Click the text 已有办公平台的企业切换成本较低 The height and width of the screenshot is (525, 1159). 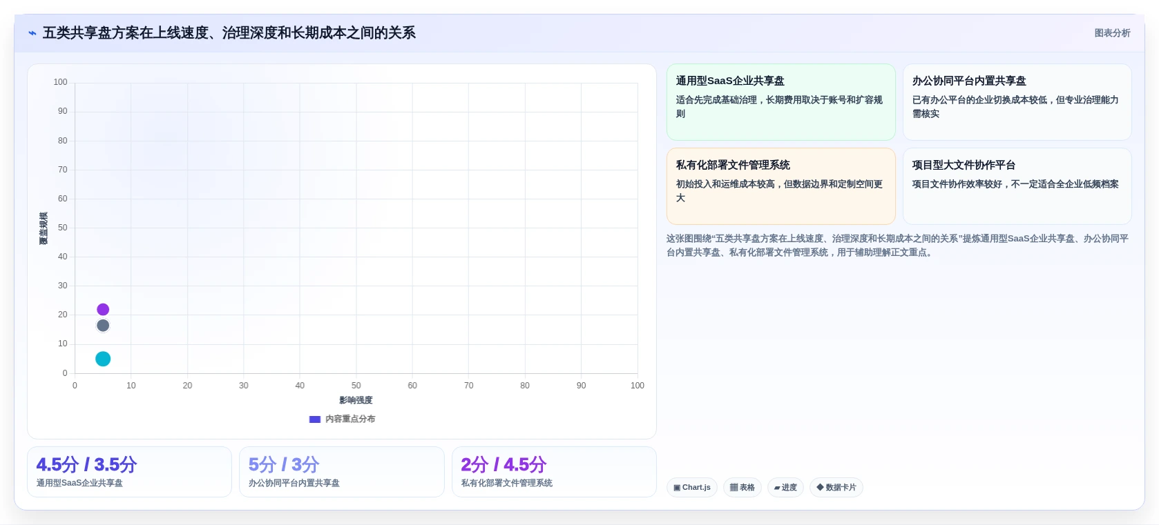[979, 100]
